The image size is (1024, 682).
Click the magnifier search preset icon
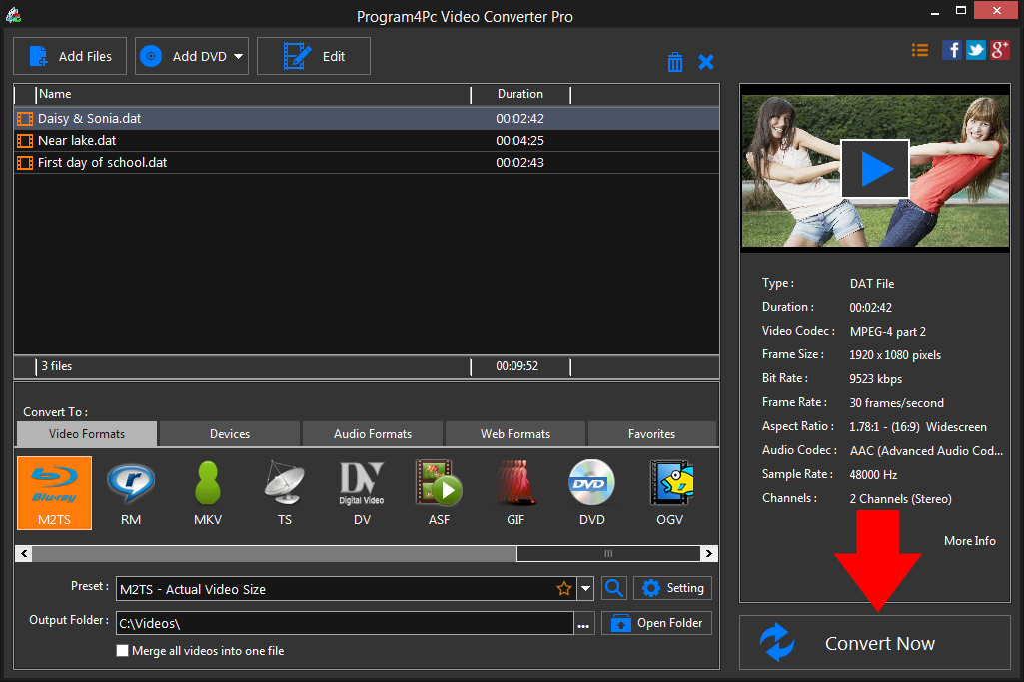pos(614,589)
